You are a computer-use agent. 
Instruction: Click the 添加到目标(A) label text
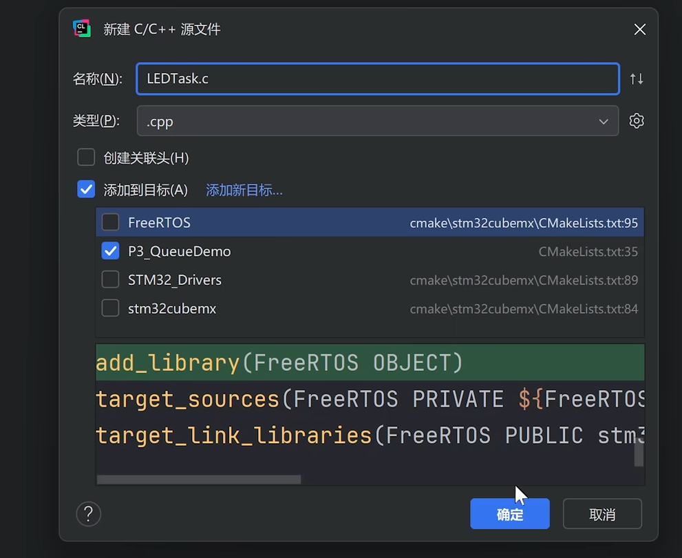tap(146, 190)
